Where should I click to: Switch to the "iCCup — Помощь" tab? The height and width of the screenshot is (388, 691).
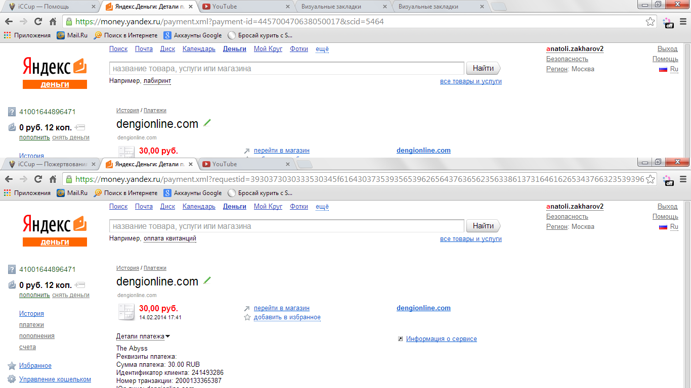pyautogui.click(x=49, y=7)
